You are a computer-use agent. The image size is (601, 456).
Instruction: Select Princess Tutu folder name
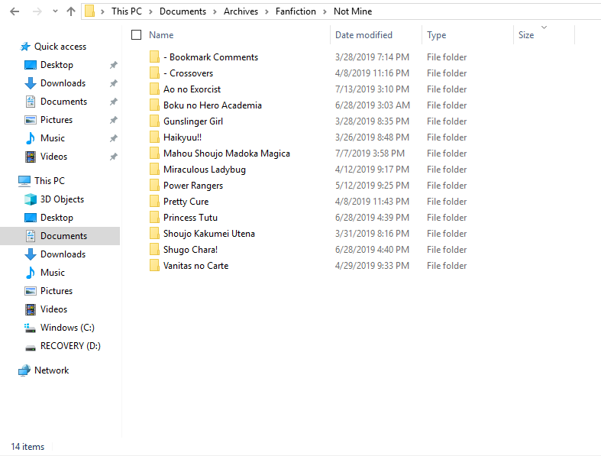190,218
